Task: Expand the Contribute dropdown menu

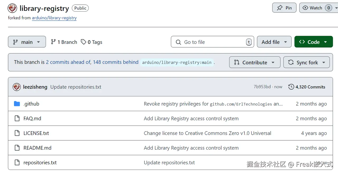Action: tap(255, 62)
